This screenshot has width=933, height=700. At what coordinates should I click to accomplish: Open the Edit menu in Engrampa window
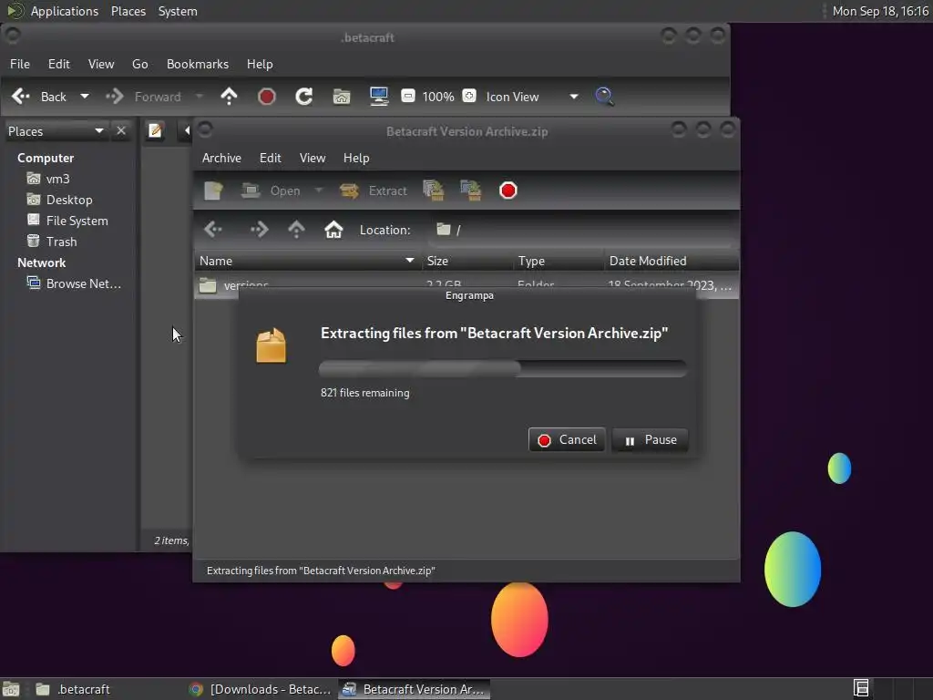click(x=270, y=158)
